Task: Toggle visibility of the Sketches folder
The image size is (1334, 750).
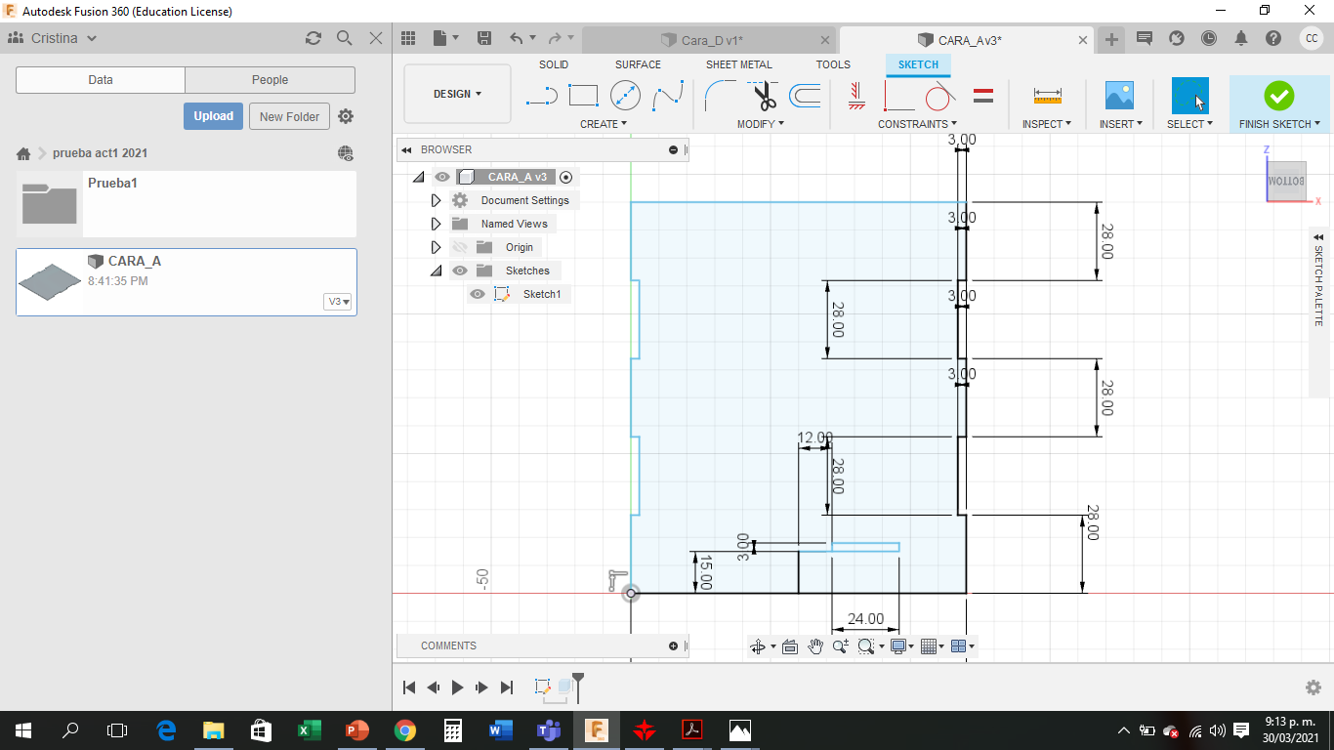Action: (460, 271)
